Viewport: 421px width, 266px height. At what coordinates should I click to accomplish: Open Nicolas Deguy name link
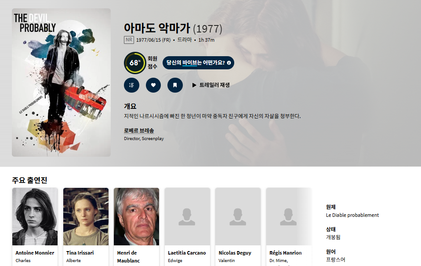coord(235,253)
